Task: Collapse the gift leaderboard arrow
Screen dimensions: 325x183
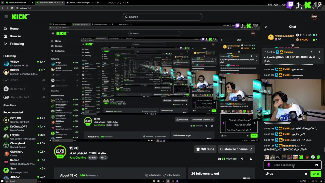Action: (x=292, y=45)
